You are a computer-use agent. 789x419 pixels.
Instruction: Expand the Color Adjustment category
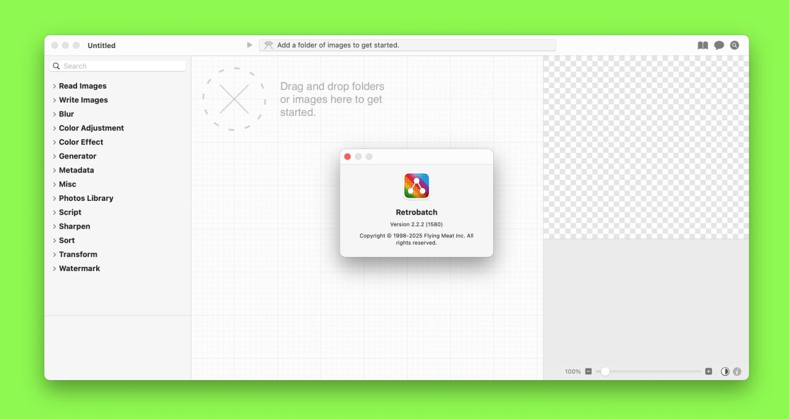tap(54, 128)
